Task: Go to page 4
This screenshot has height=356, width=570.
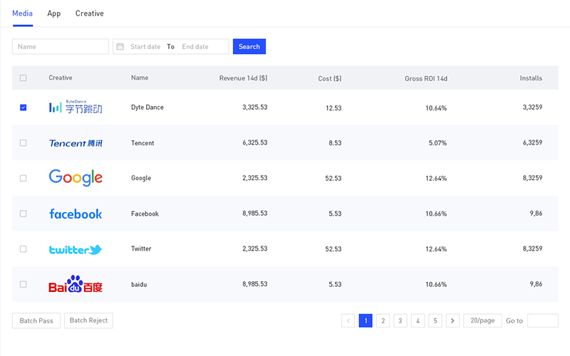Action: [x=418, y=321]
